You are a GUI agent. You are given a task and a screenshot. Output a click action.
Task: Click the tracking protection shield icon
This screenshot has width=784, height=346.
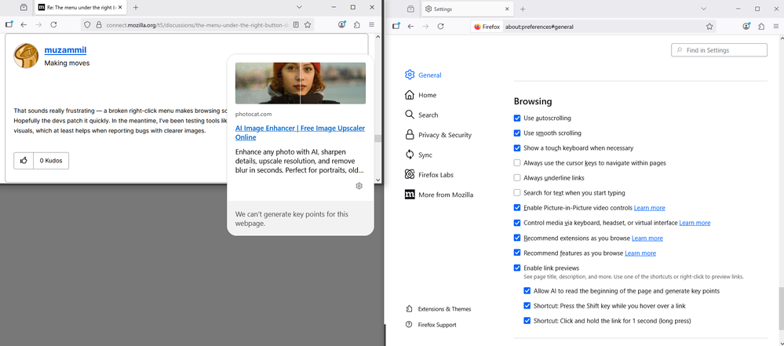[87, 25]
